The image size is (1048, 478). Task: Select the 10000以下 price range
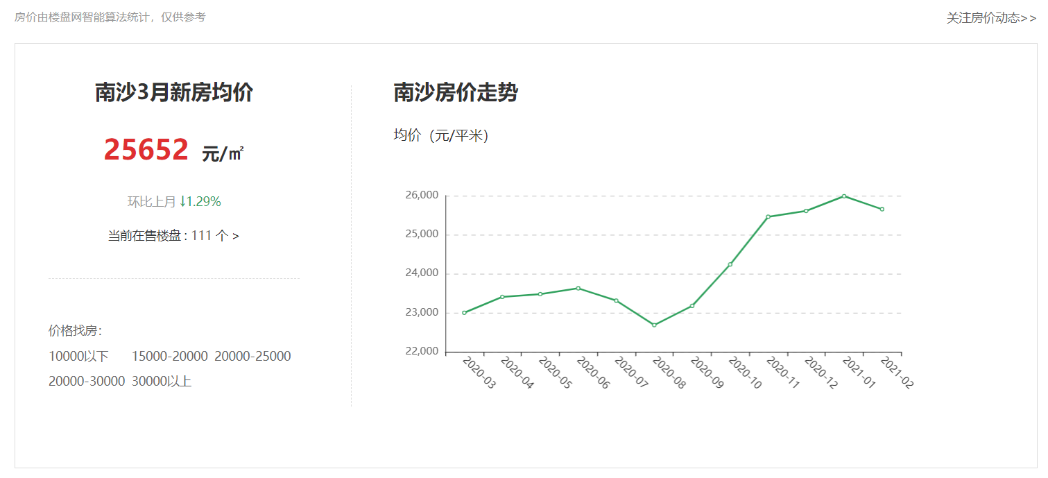pos(78,357)
